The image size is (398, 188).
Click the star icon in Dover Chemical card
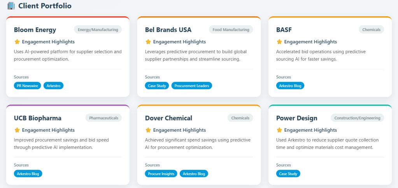tap(148, 130)
